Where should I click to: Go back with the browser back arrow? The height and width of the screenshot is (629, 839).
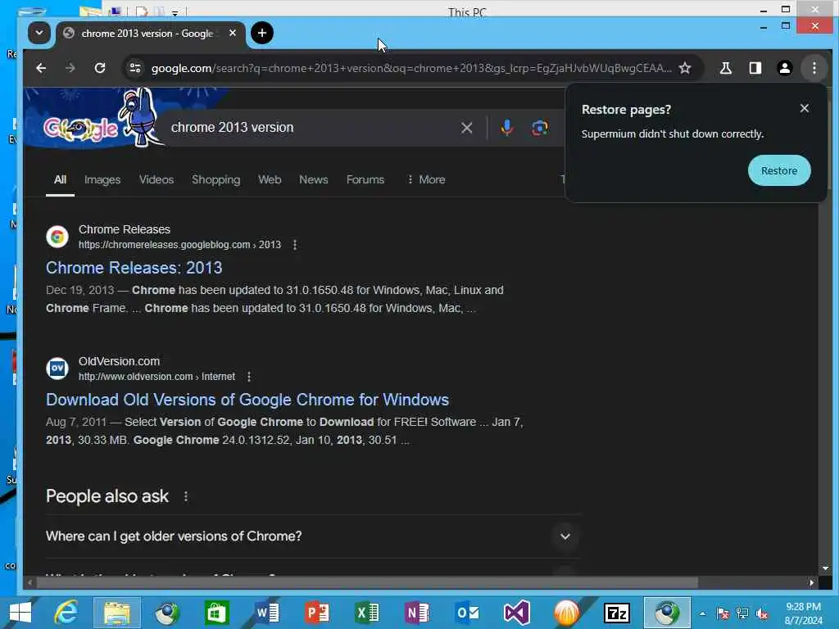pos(41,68)
